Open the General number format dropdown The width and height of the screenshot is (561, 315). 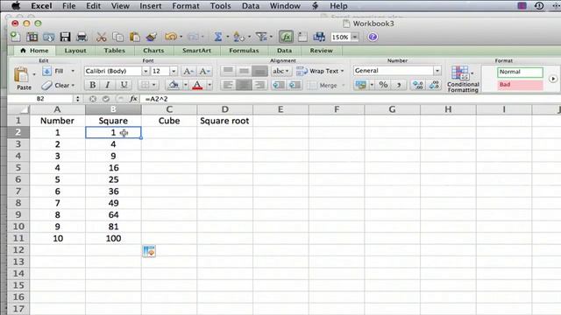[x=437, y=71]
